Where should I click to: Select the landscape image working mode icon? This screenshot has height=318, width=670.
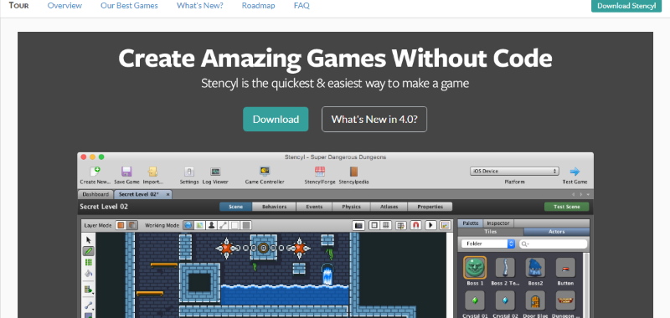click(x=199, y=225)
